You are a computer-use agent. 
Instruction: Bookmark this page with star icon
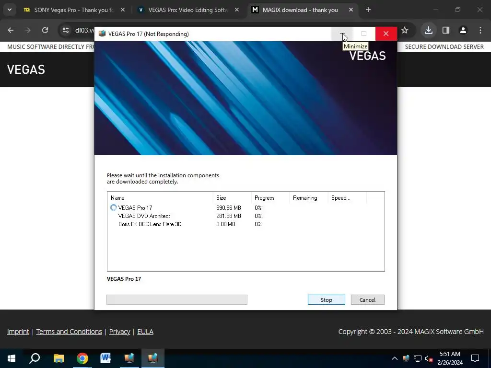405,30
